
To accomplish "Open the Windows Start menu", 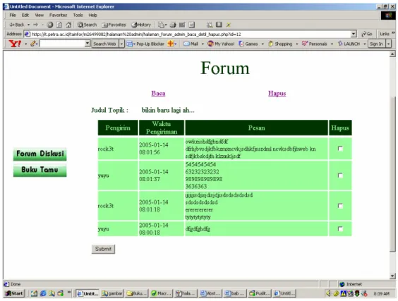I will 14,293.
